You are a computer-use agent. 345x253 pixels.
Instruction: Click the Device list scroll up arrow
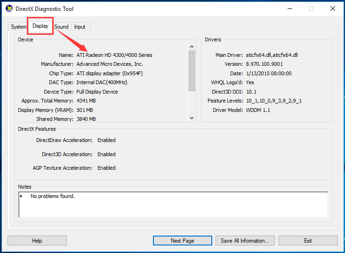click(192, 47)
